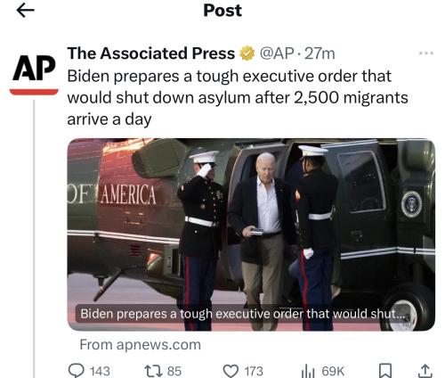Open the Biden helicopter article image

[x=251, y=234]
